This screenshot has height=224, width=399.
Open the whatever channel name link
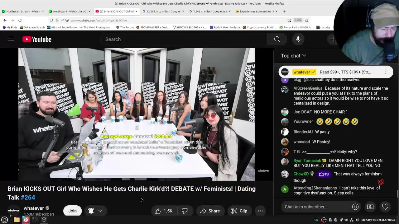[x=34, y=208]
